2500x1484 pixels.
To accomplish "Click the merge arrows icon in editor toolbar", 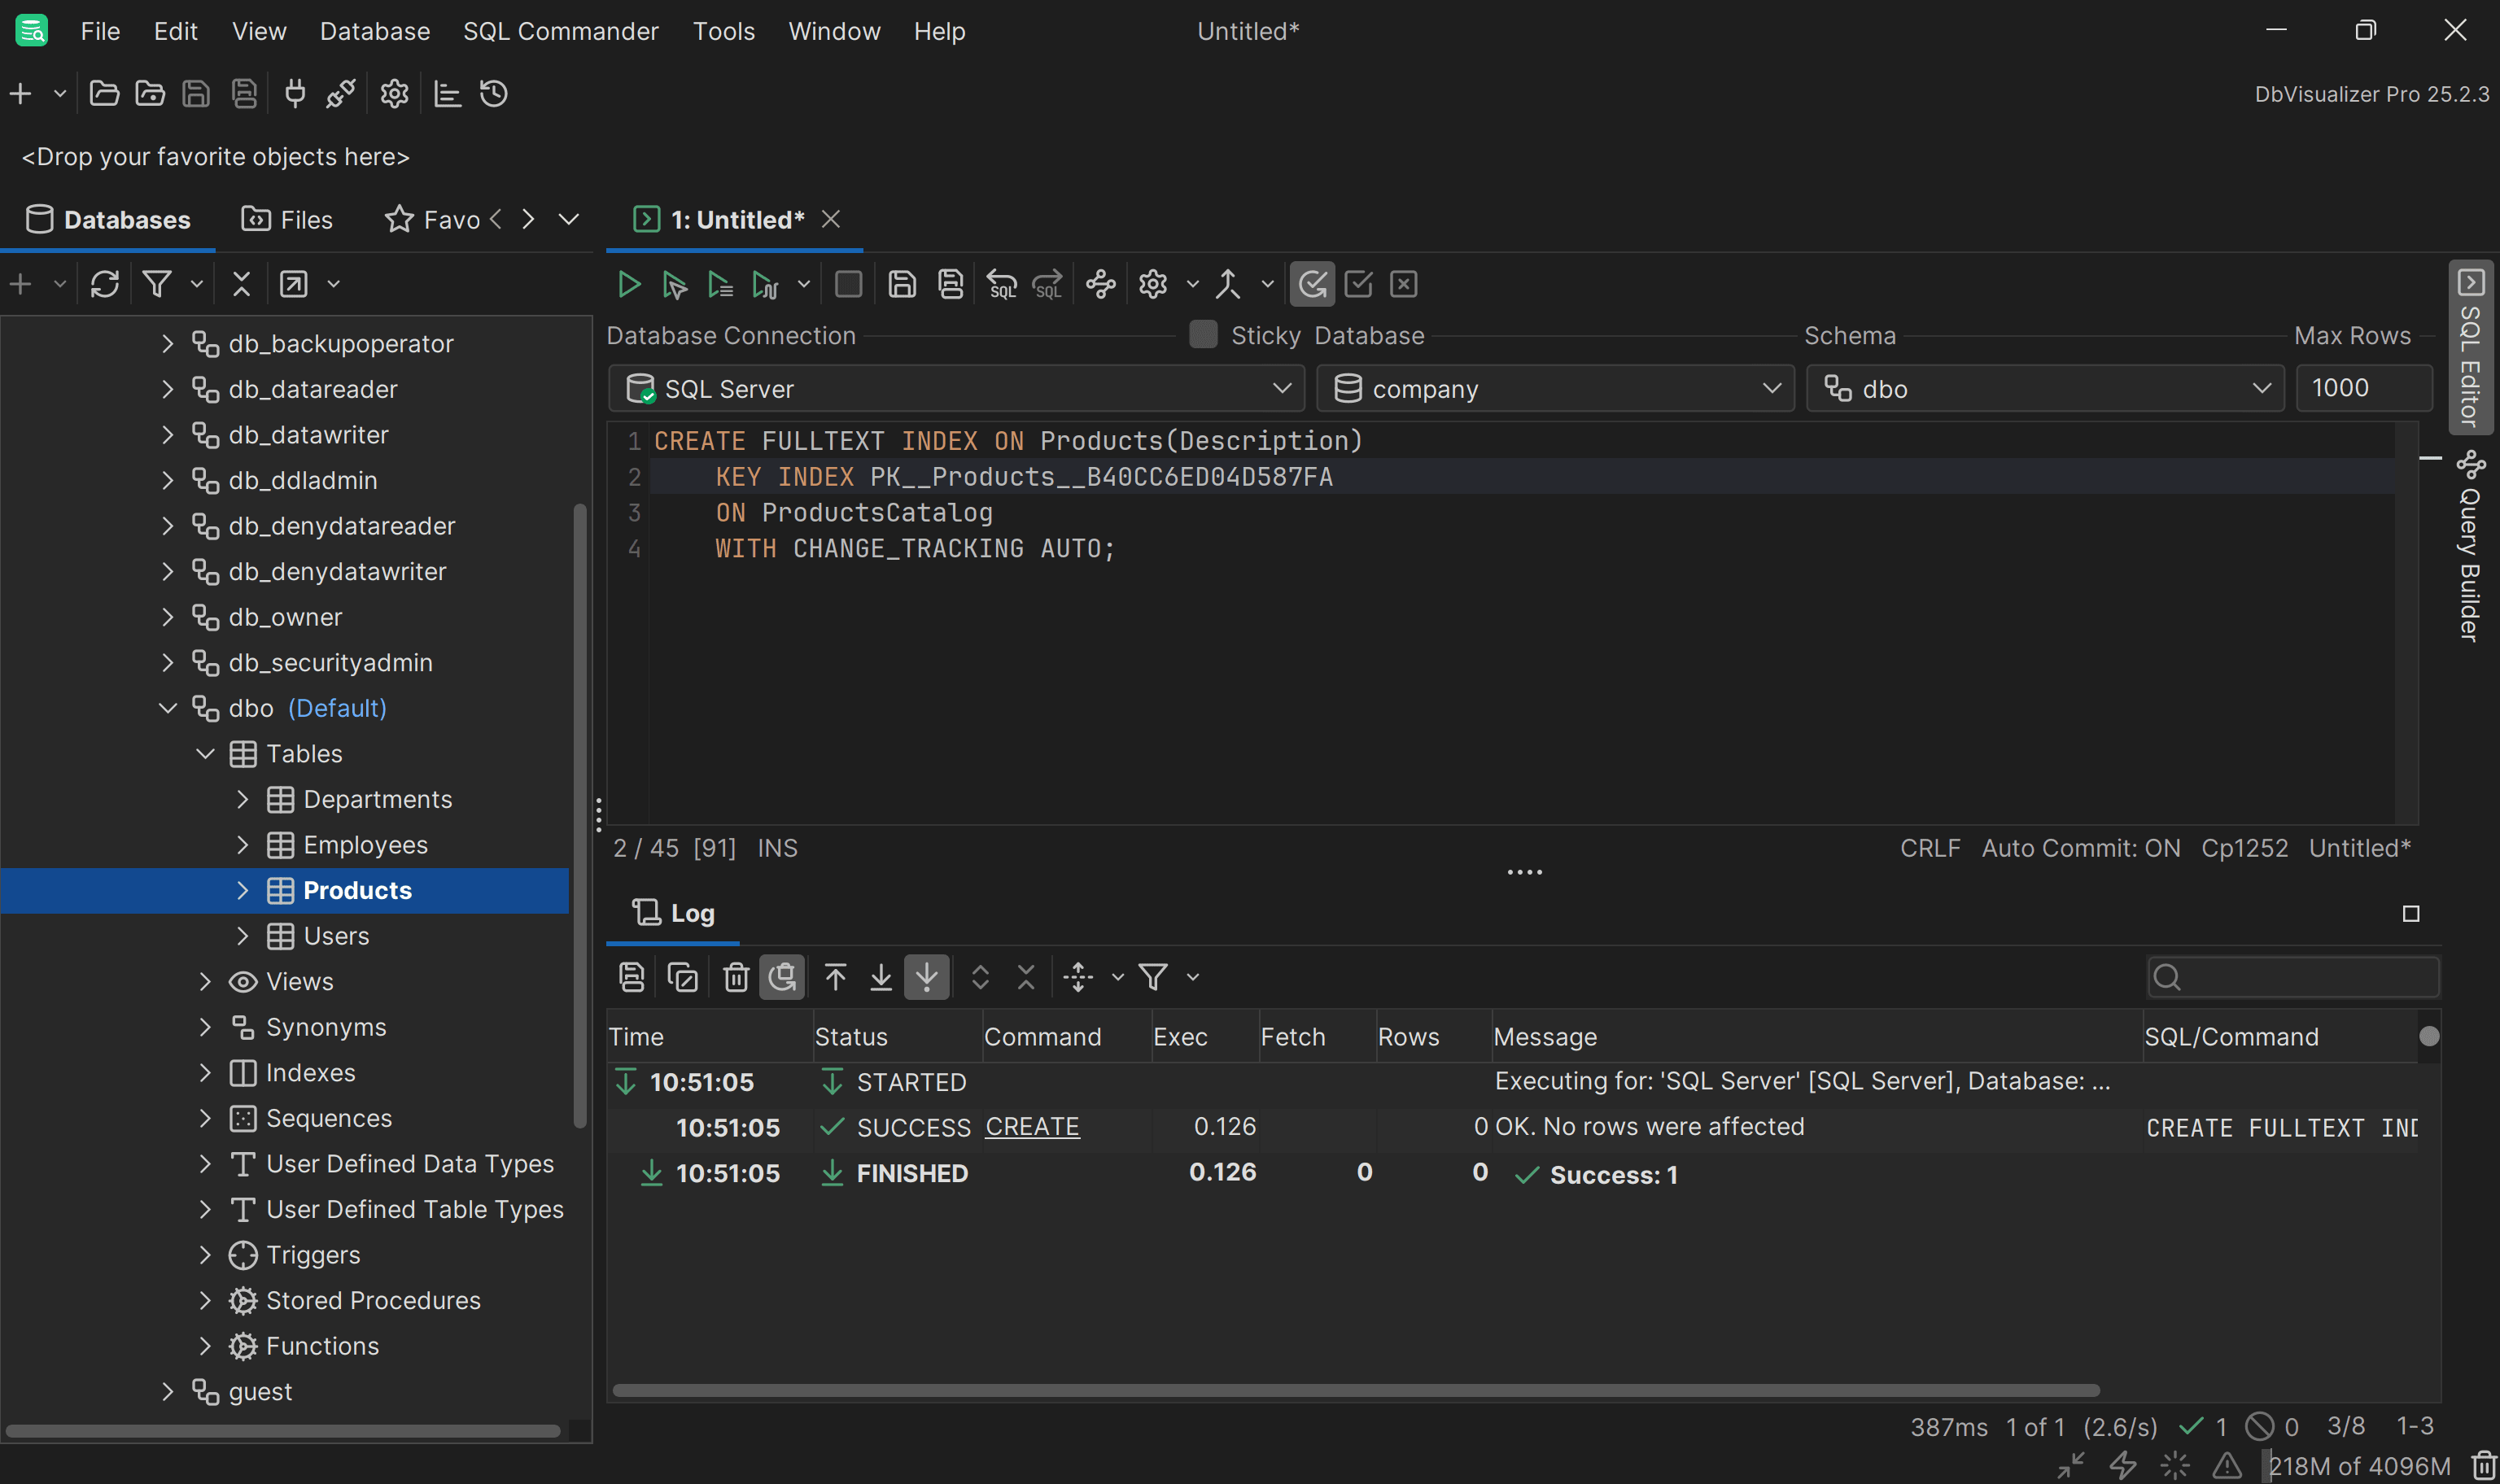I will [x=1228, y=285].
